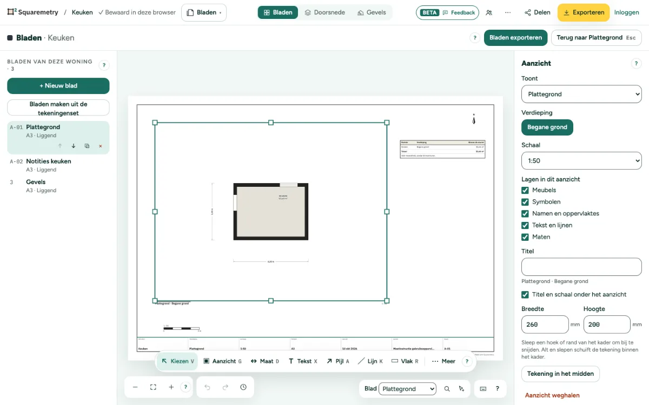Select the Maat dimension tool

tap(264, 361)
